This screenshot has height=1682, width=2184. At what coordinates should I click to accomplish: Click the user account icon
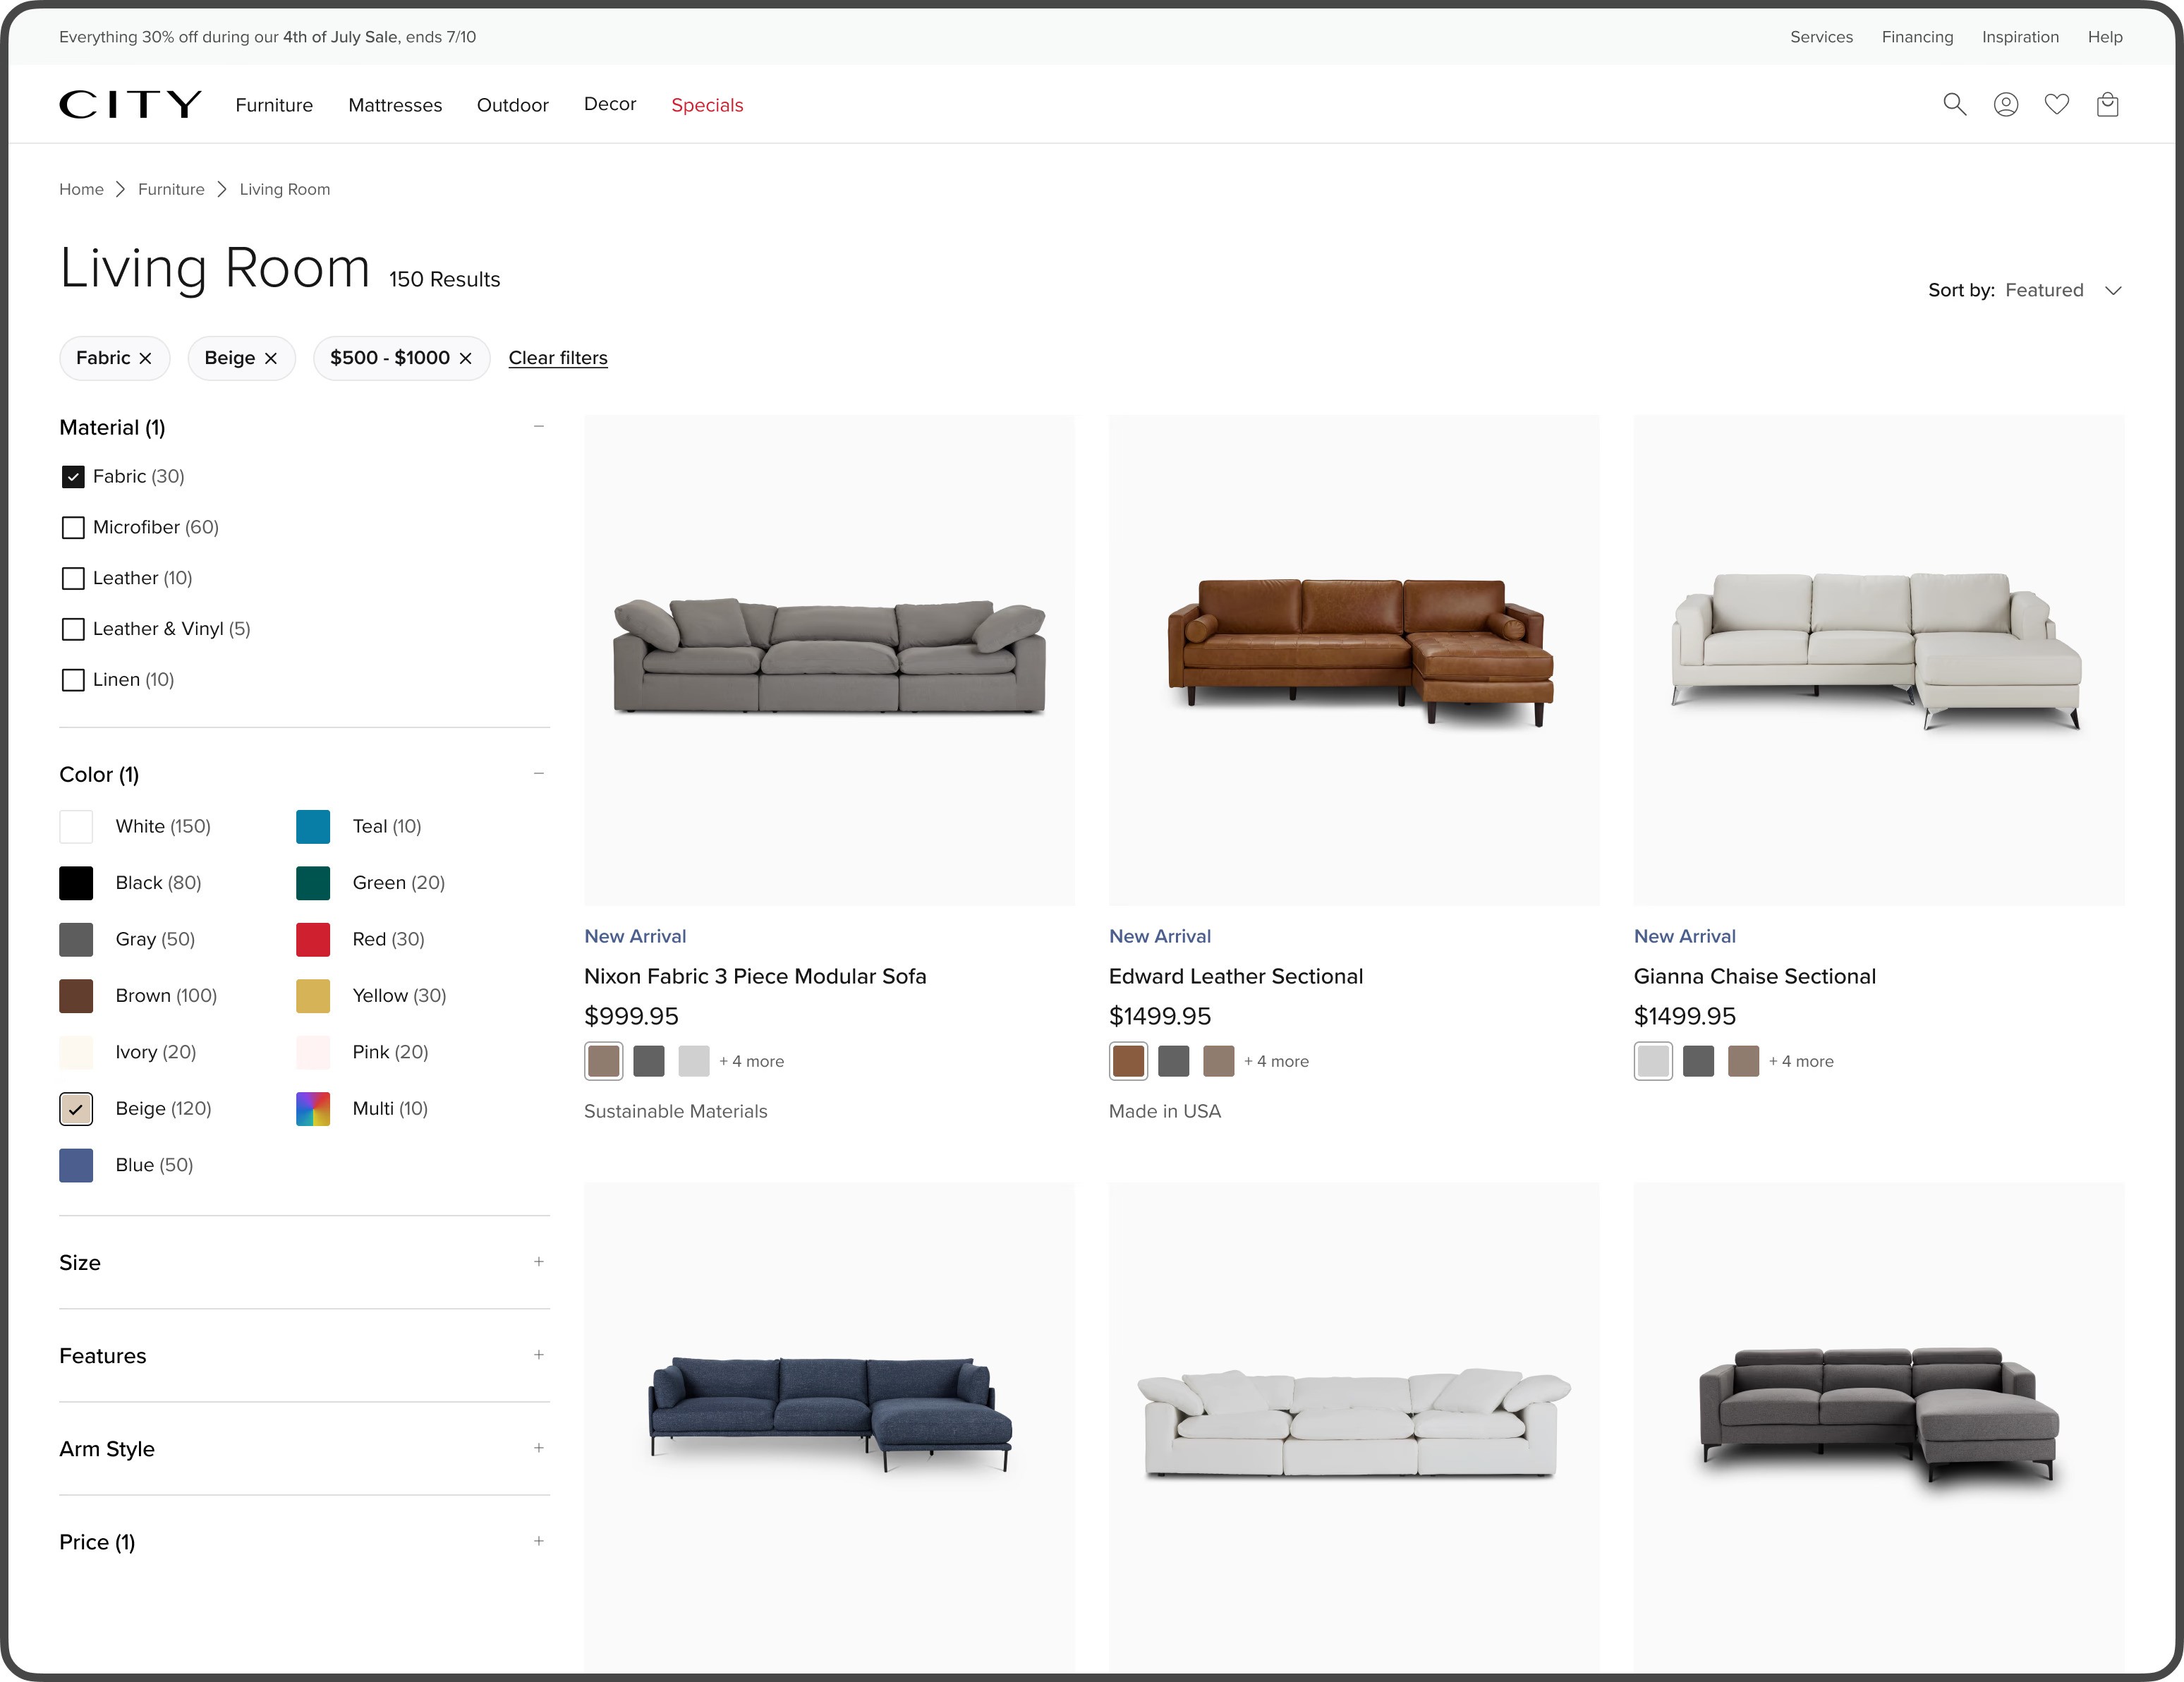[x=2005, y=104]
